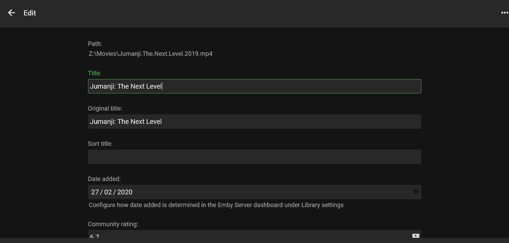Image resolution: width=509 pixels, height=243 pixels.
Task: Focus the Title input field
Action: tap(254, 86)
